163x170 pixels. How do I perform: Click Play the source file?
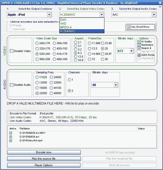click(x=44, y=159)
